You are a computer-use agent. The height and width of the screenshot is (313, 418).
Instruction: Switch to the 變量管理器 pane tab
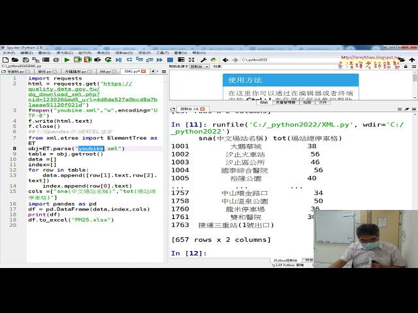(285, 102)
